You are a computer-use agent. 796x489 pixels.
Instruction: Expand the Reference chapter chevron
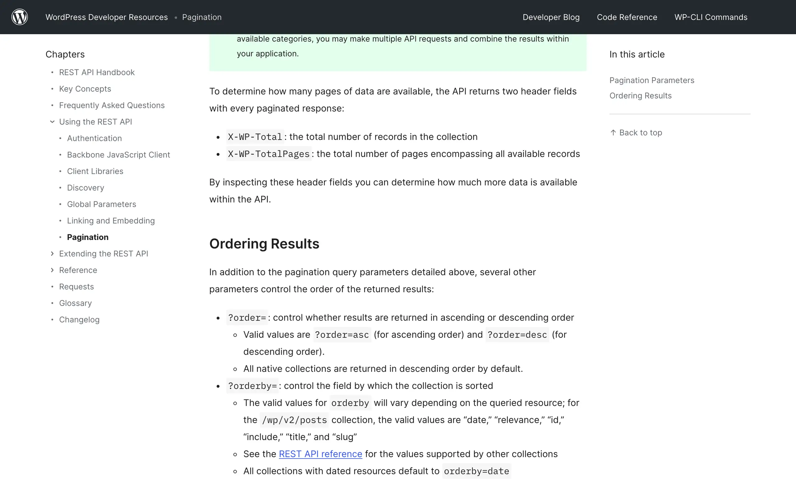[52, 270]
